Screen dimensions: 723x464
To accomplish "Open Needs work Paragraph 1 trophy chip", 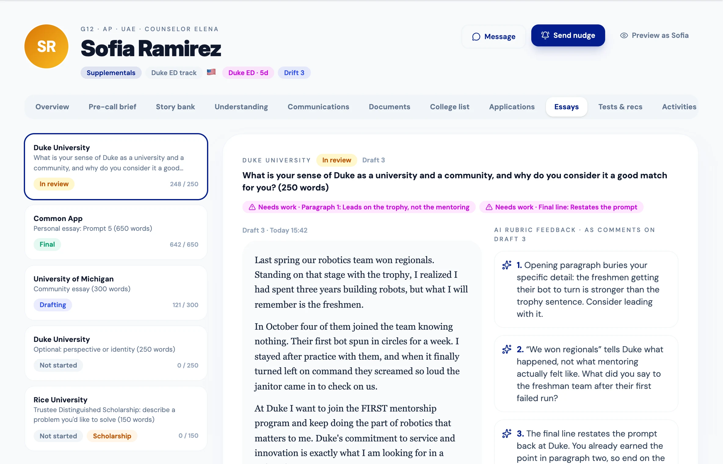I will [x=359, y=207].
